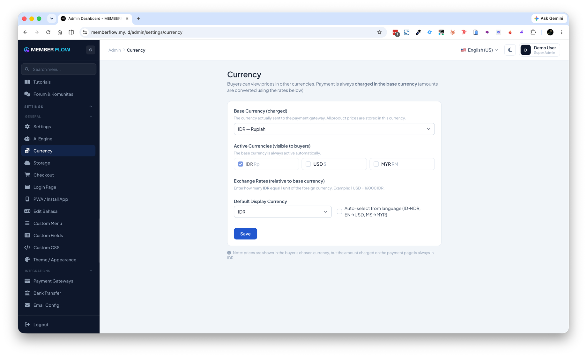Screen dimensions: 587x357
Task: Open Checkout cart icon item
Action: point(58,175)
